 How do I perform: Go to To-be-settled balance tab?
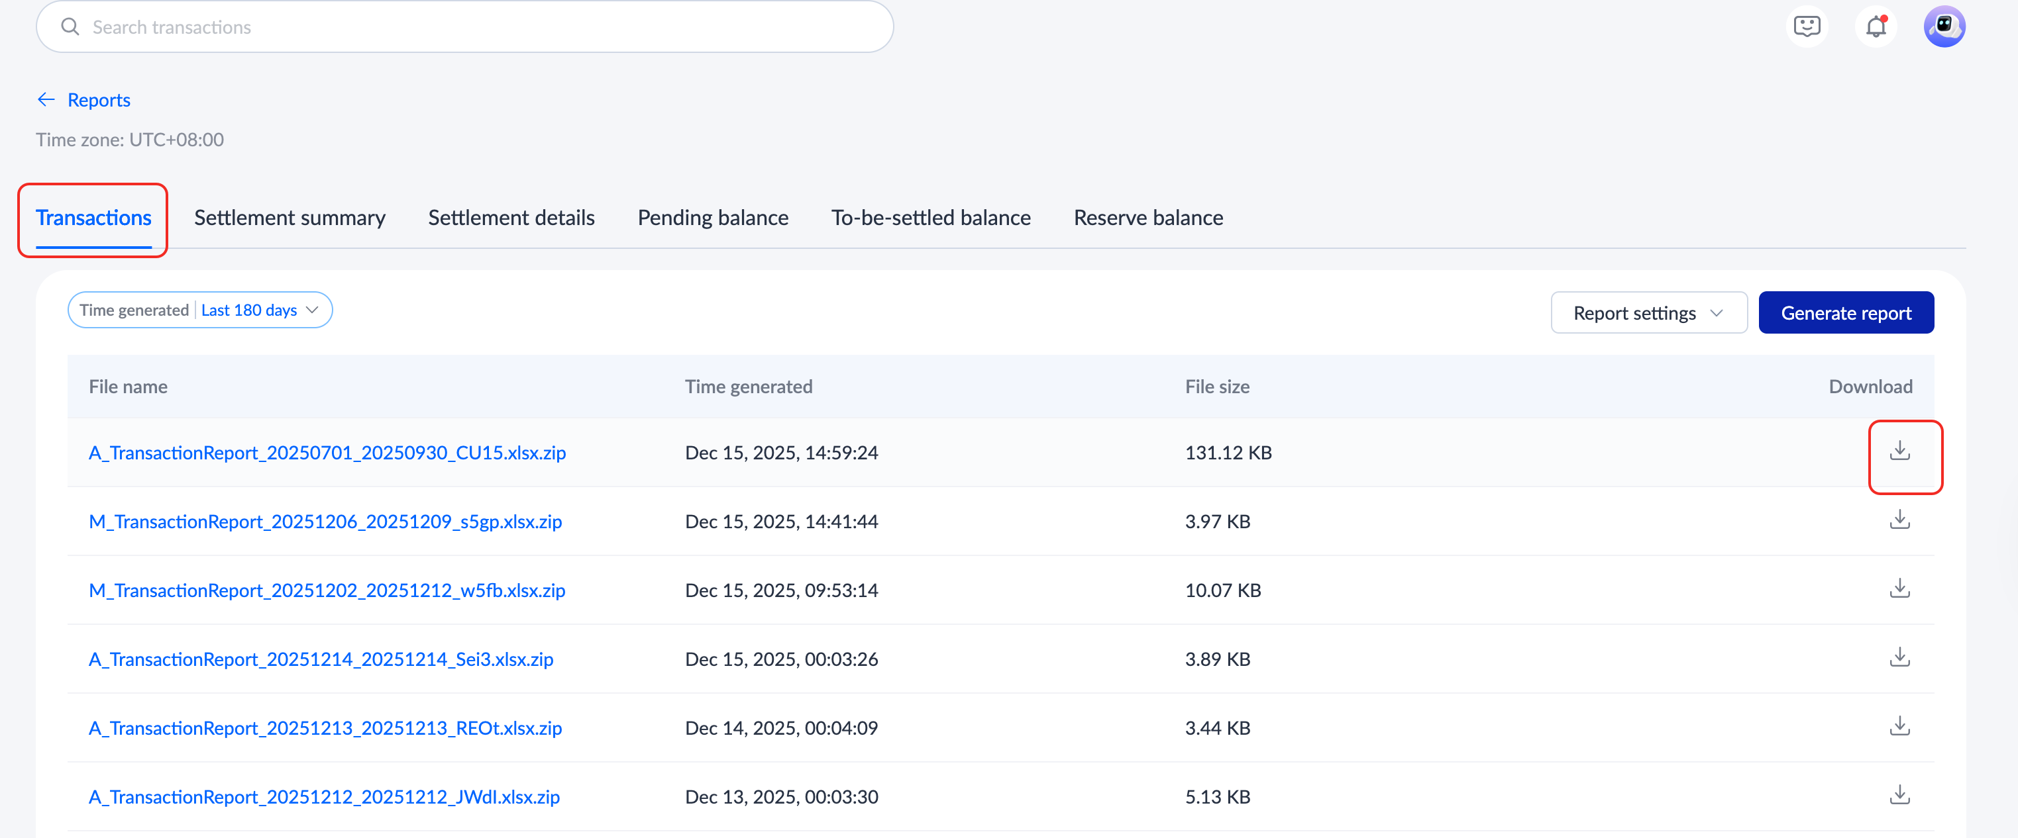pyautogui.click(x=930, y=218)
